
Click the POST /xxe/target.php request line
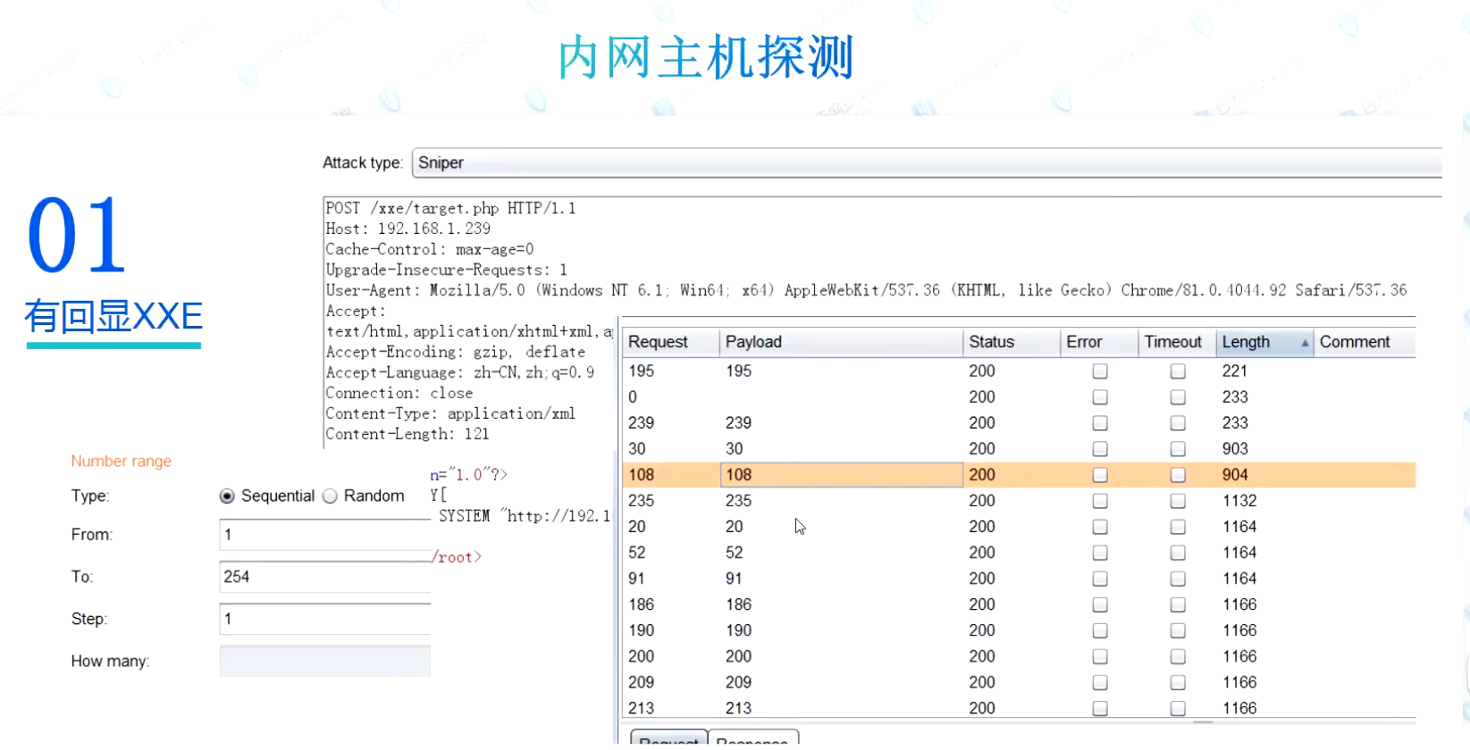pyautogui.click(x=450, y=208)
